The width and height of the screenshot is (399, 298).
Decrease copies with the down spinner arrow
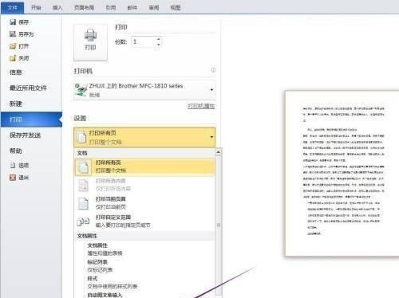point(159,45)
